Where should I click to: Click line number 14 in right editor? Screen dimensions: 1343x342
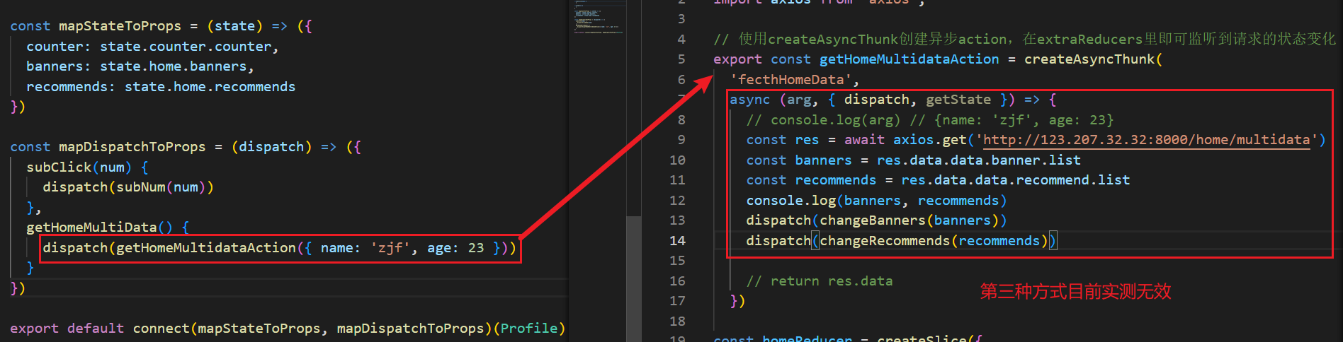pos(677,241)
